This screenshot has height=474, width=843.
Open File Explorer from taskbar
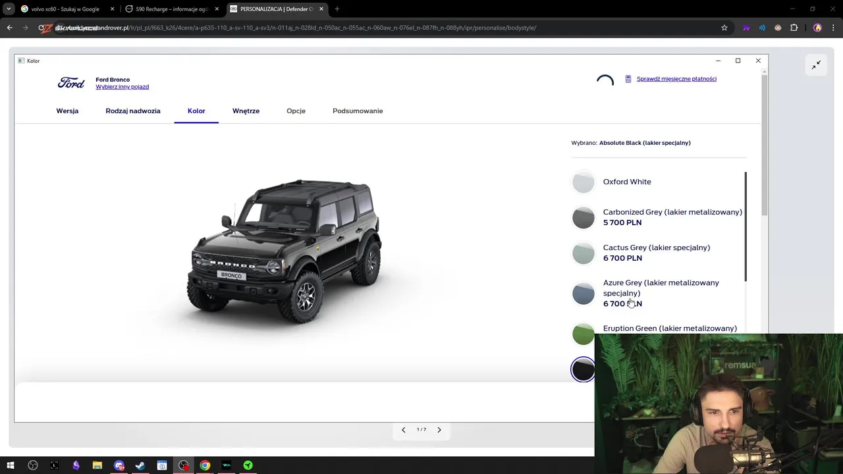click(97, 465)
